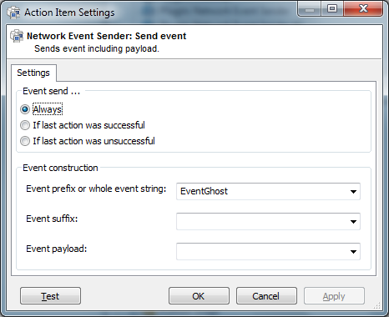389x317 pixels.
Task: Confirm with the OK button
Action: 199,296
